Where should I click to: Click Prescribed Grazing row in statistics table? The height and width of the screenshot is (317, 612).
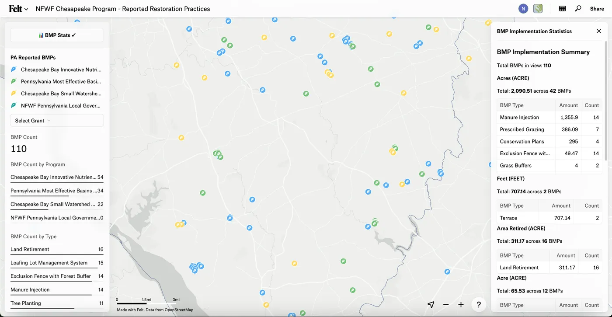(x=549, y=129)
